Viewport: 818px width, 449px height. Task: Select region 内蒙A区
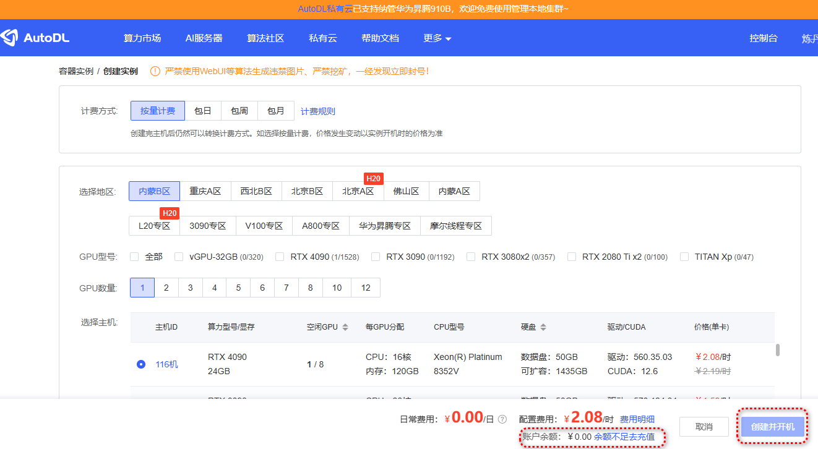(454, 191)
